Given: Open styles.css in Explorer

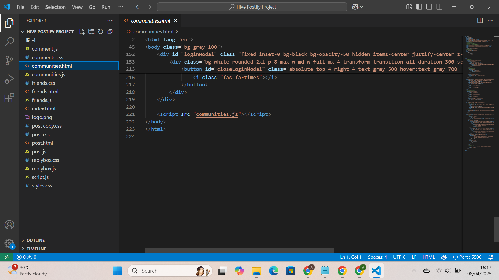Looking at the screenshot, I should coord(69,186).
